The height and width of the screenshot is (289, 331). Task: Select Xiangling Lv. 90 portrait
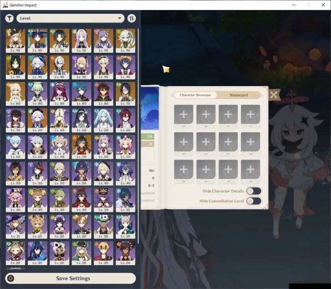(x=125, y=67)
